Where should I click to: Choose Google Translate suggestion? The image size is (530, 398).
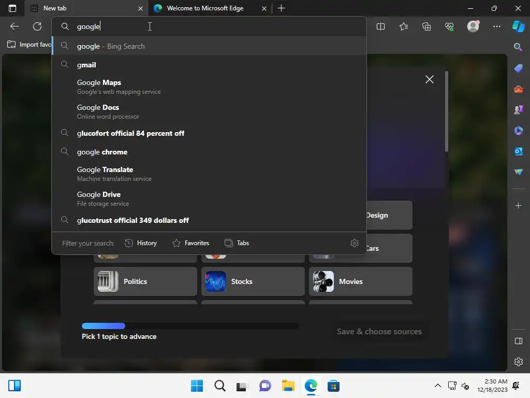[209, 174]
